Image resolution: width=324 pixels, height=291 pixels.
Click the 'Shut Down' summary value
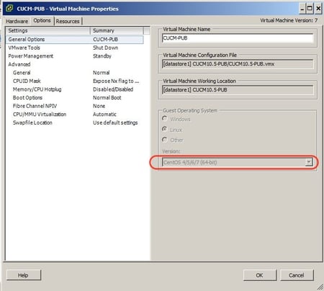[x=105, y=48]
